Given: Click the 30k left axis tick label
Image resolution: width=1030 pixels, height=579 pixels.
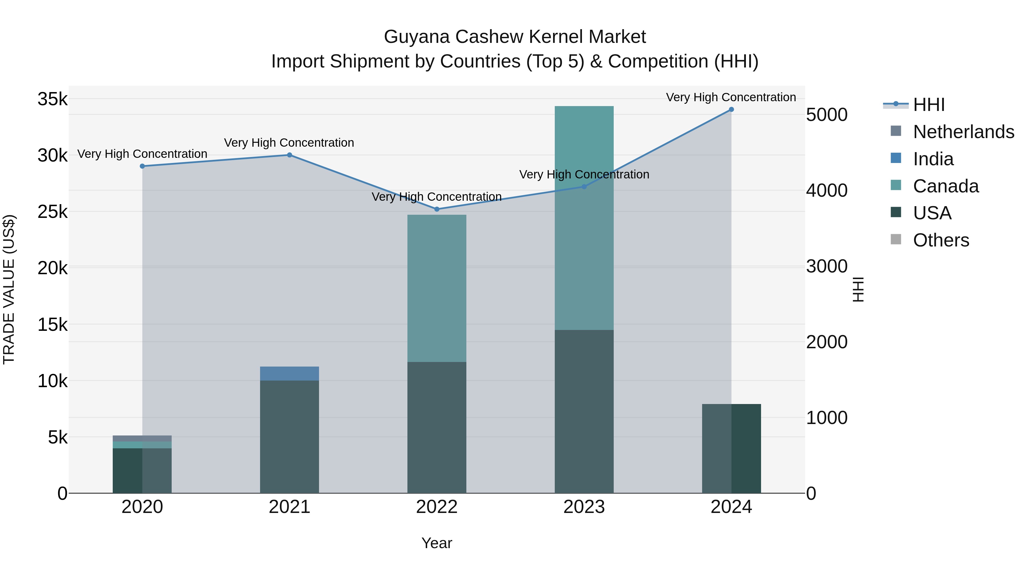Looking at the screenshot, I should [x=53, y=156].
